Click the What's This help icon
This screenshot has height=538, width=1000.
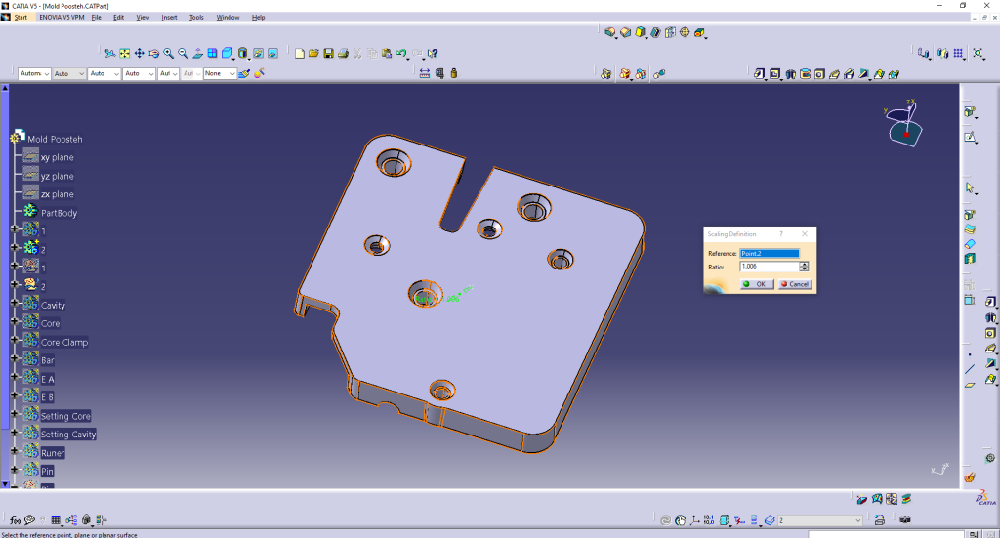(433, 54)
